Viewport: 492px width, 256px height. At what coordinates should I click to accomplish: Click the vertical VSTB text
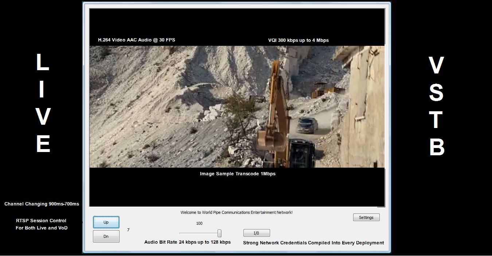(436, 106)
